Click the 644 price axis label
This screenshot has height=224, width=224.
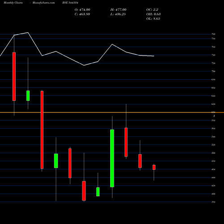coord(213,96)
